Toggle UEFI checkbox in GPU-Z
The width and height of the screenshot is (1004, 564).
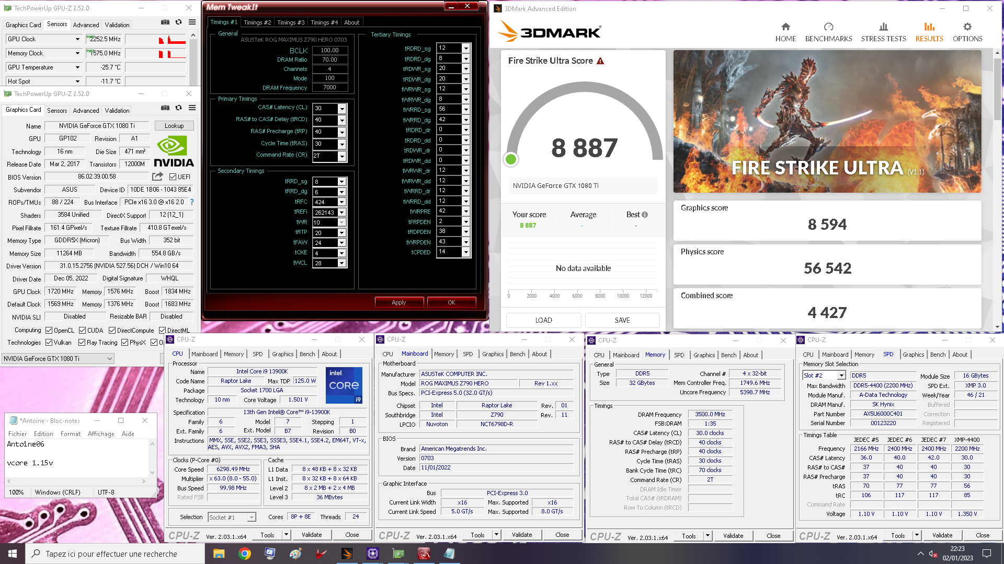point(173,177)
